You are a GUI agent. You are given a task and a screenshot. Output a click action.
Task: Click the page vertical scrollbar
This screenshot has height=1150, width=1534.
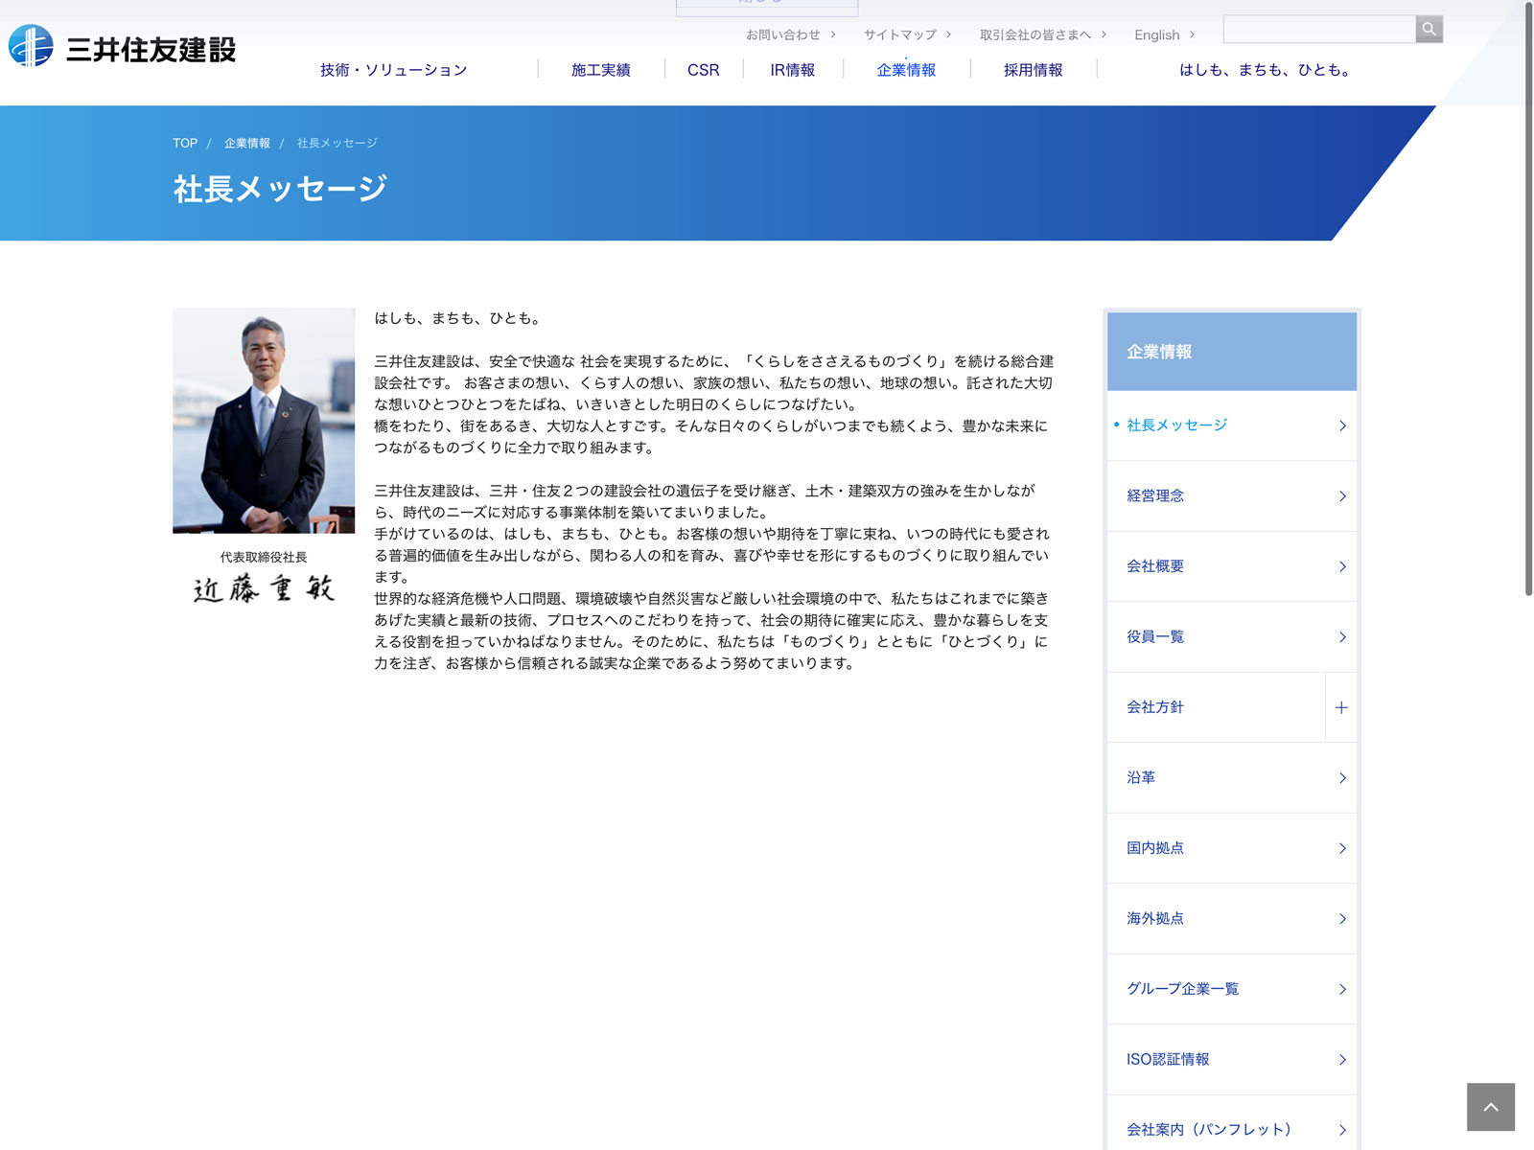click(1528, 297)
